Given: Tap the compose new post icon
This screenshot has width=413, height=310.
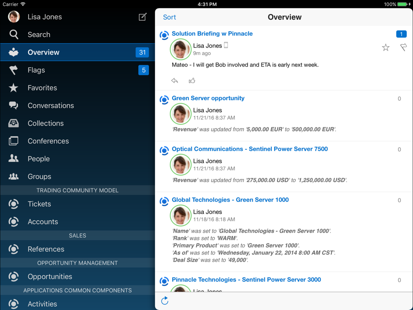Looking at the screenshot, I should (142, 17).
